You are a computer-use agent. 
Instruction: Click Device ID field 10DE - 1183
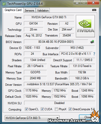[x=32, y=48]
